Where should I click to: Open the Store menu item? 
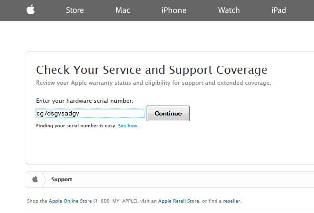[75, 10]
